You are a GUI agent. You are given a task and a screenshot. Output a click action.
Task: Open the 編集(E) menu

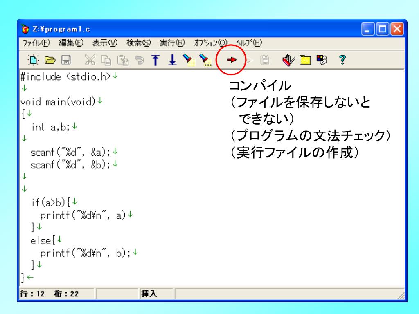tap(71, 43)
